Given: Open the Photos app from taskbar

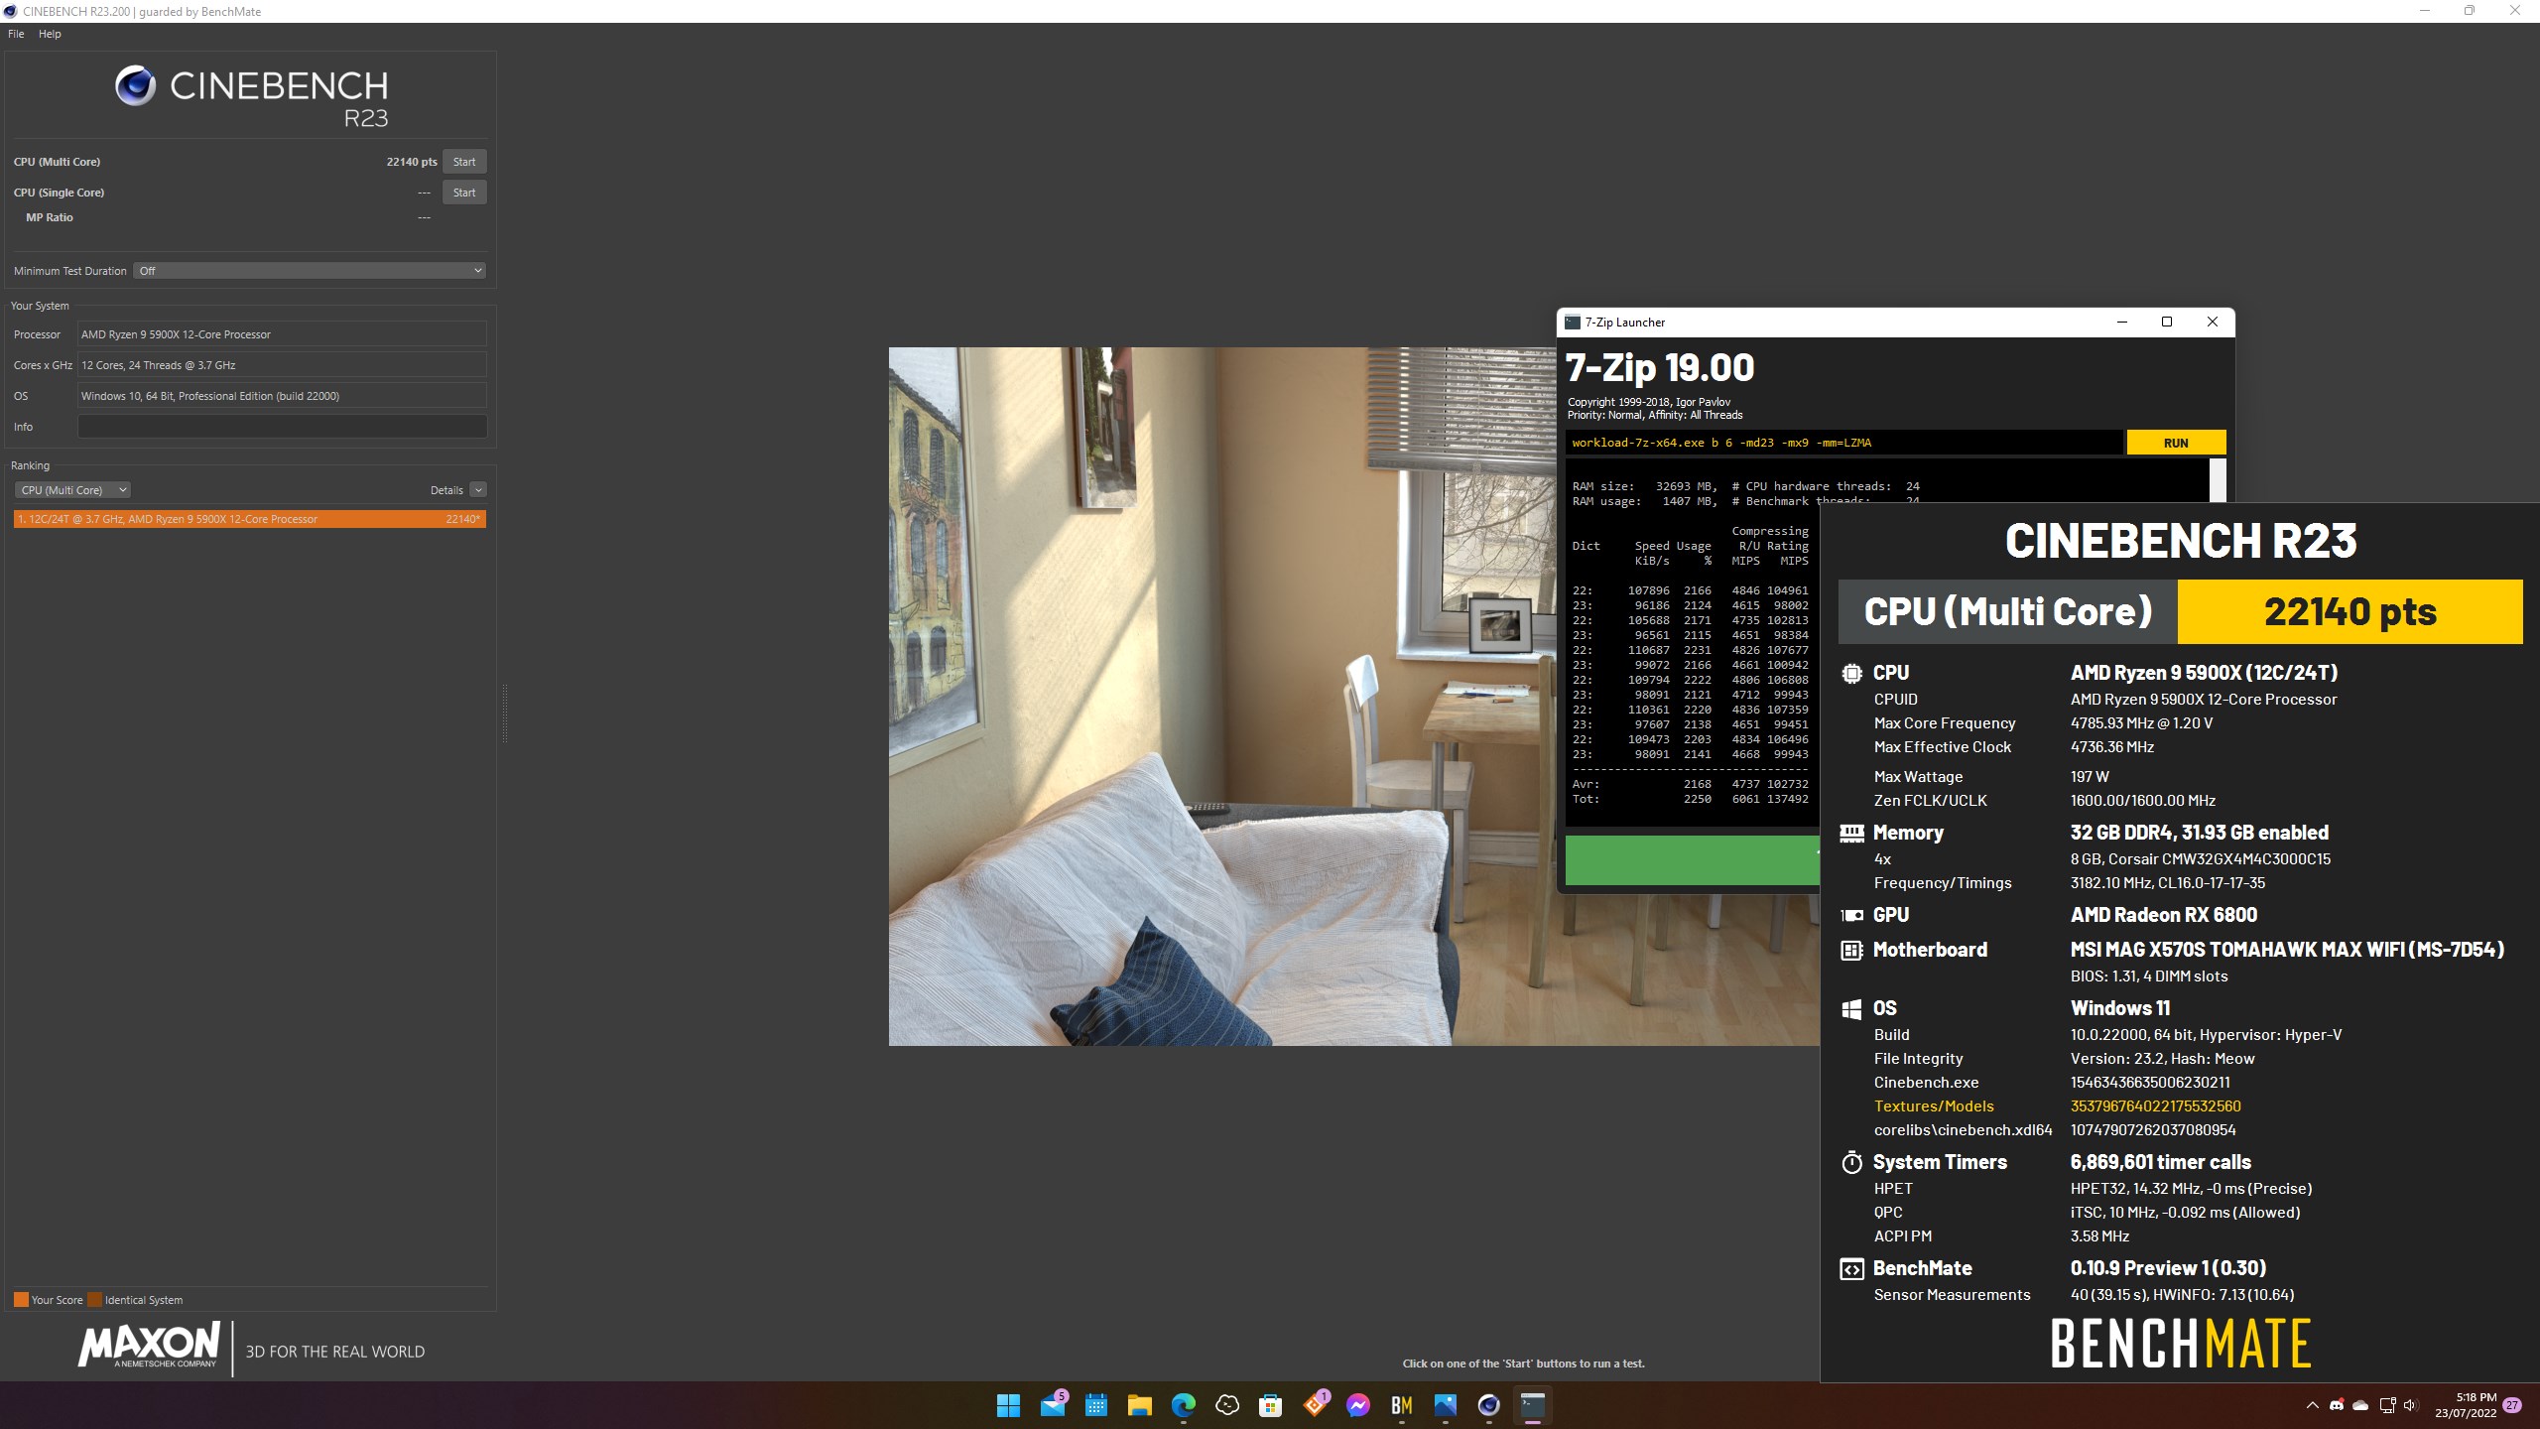Looking at the screenshot, I should point(1446,1405).
